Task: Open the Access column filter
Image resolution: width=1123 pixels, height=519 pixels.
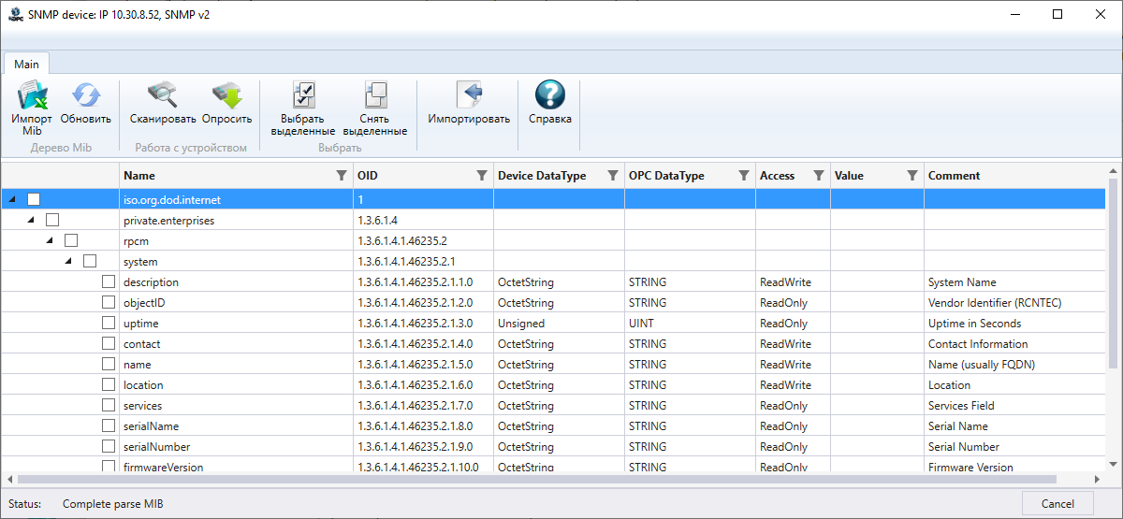Action: coord(818,175)
